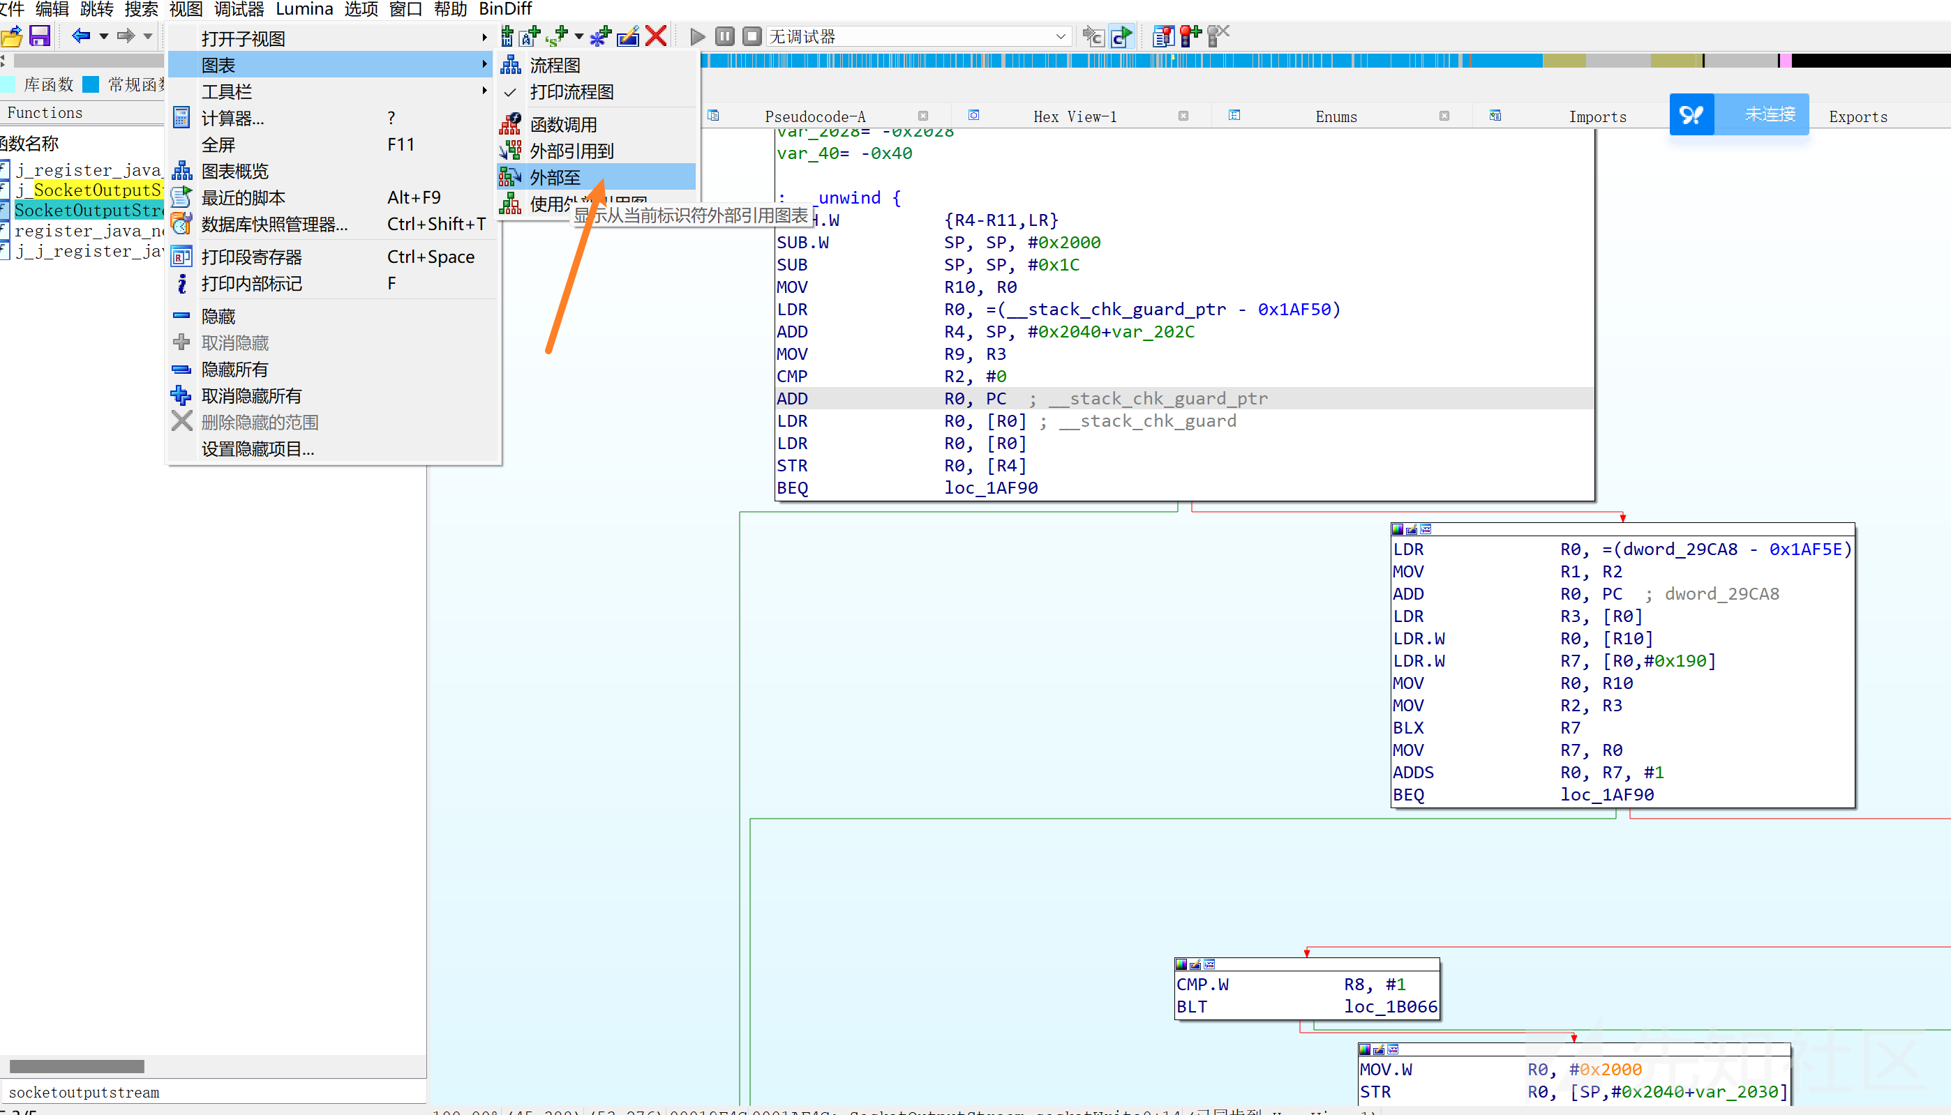Click the navigation band overview strip
Image resolution: width=1951 pixels, height=1115 pixels.
click(1326, 61)
